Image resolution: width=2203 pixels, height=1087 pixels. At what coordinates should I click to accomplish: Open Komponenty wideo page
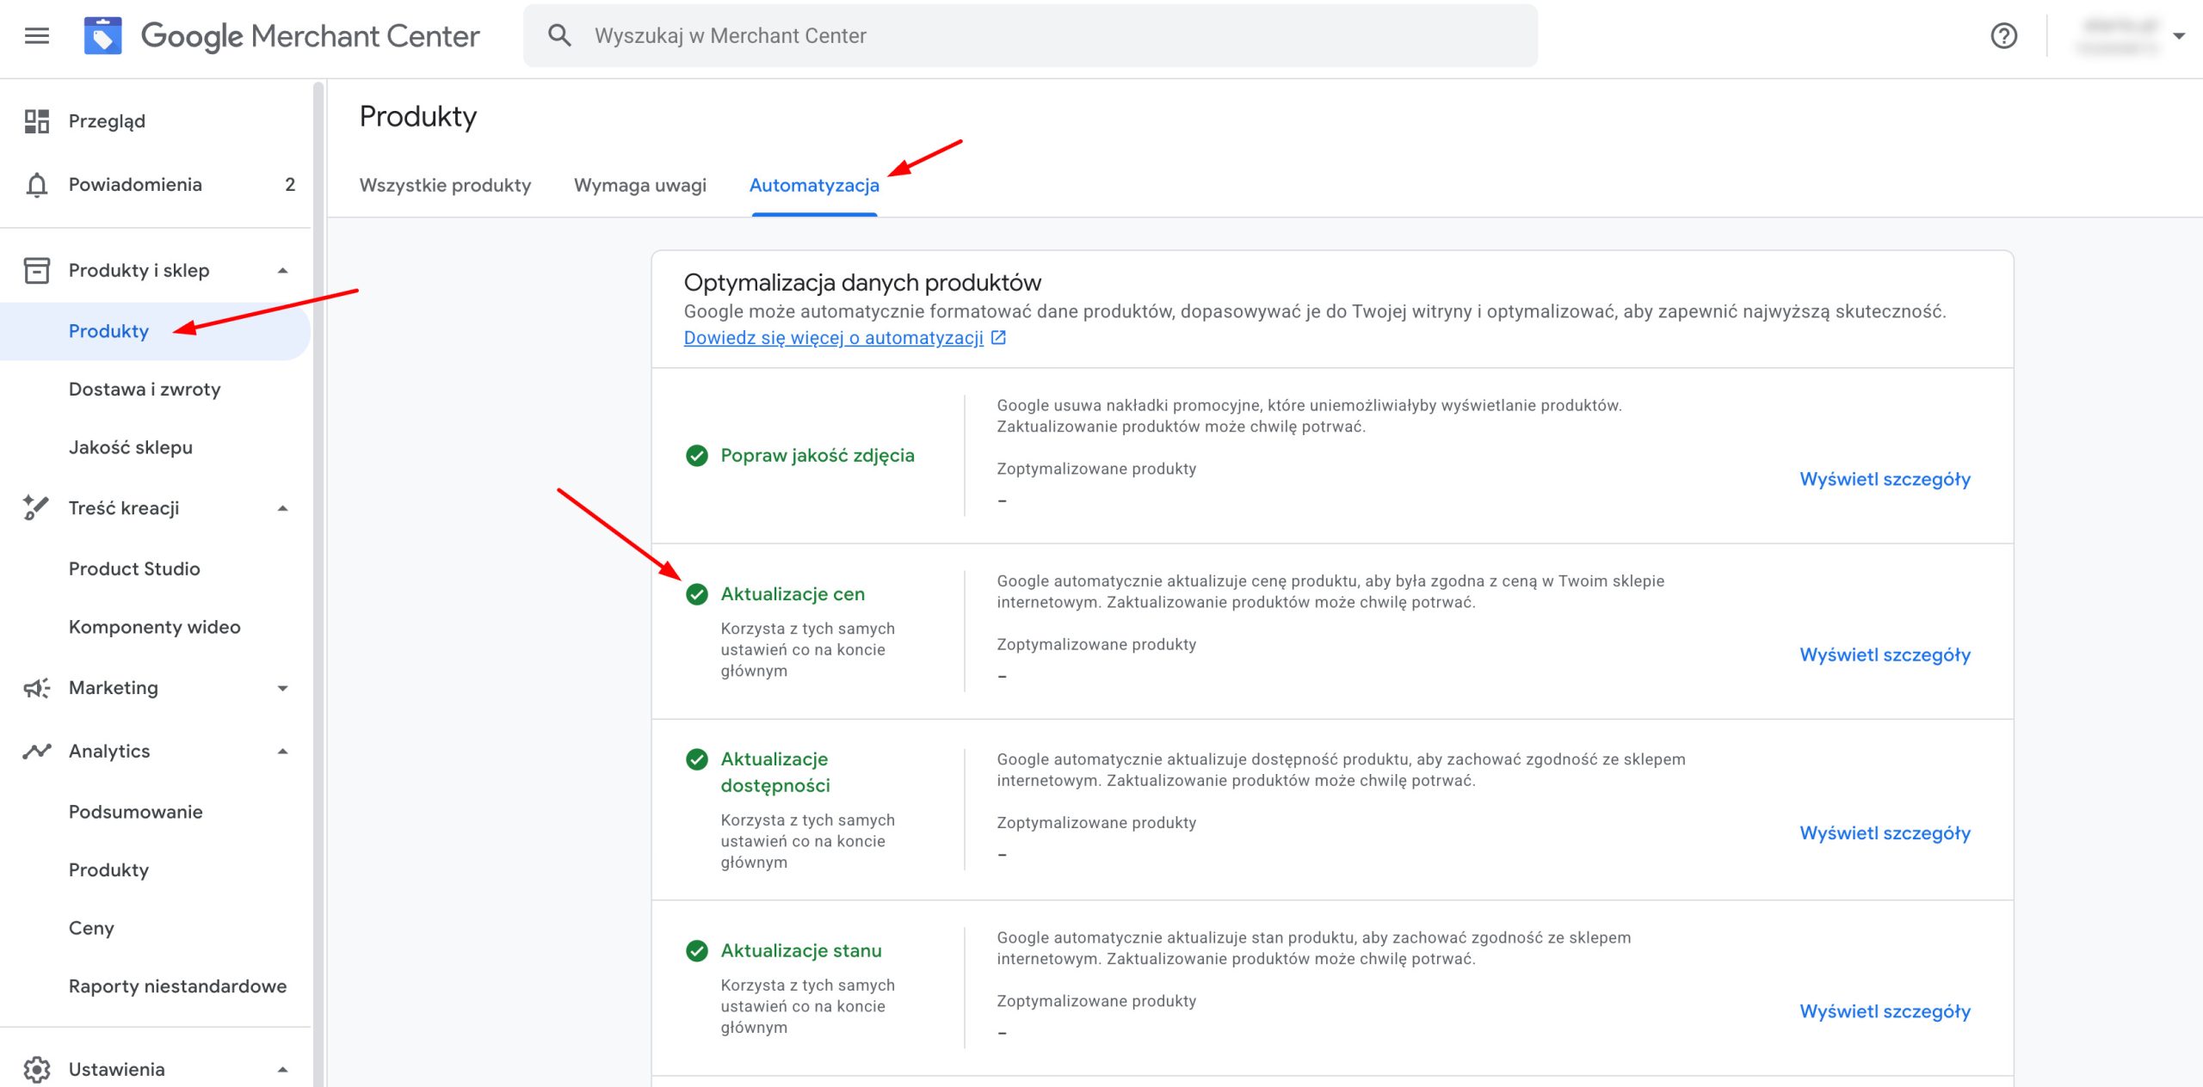click(155, 627)
